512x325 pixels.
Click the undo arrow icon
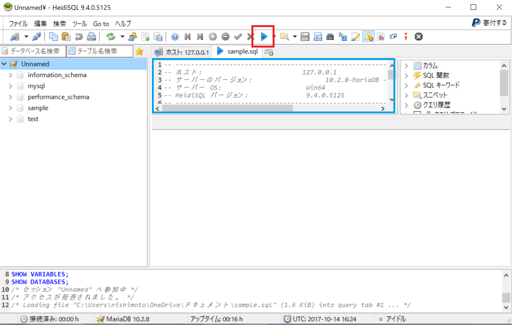pyautogui.click(x=79, y=37)
